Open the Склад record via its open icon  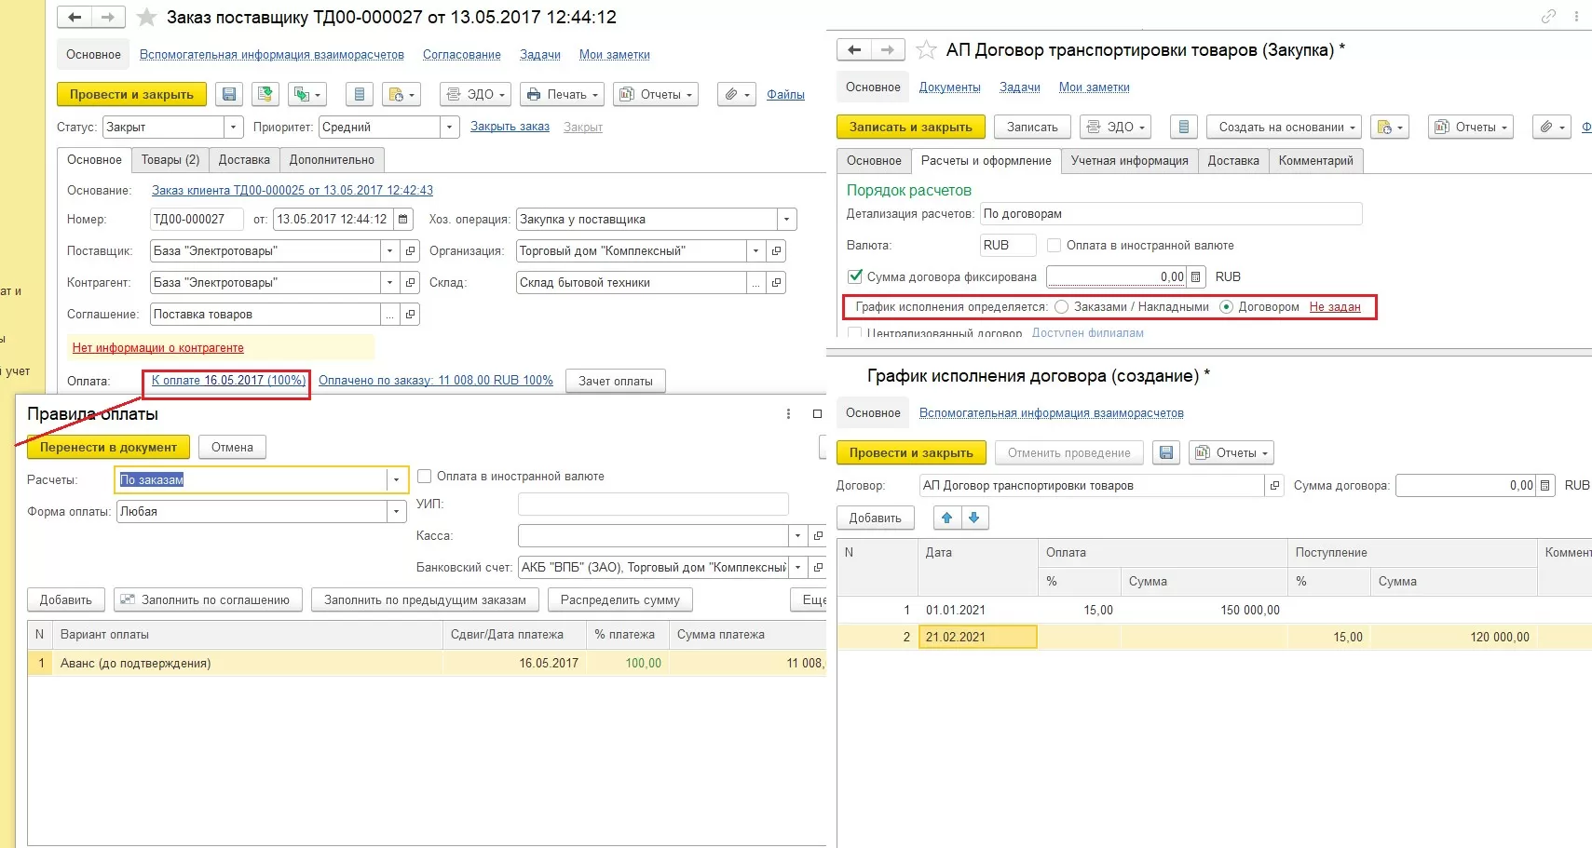click(x=777, y=283)
